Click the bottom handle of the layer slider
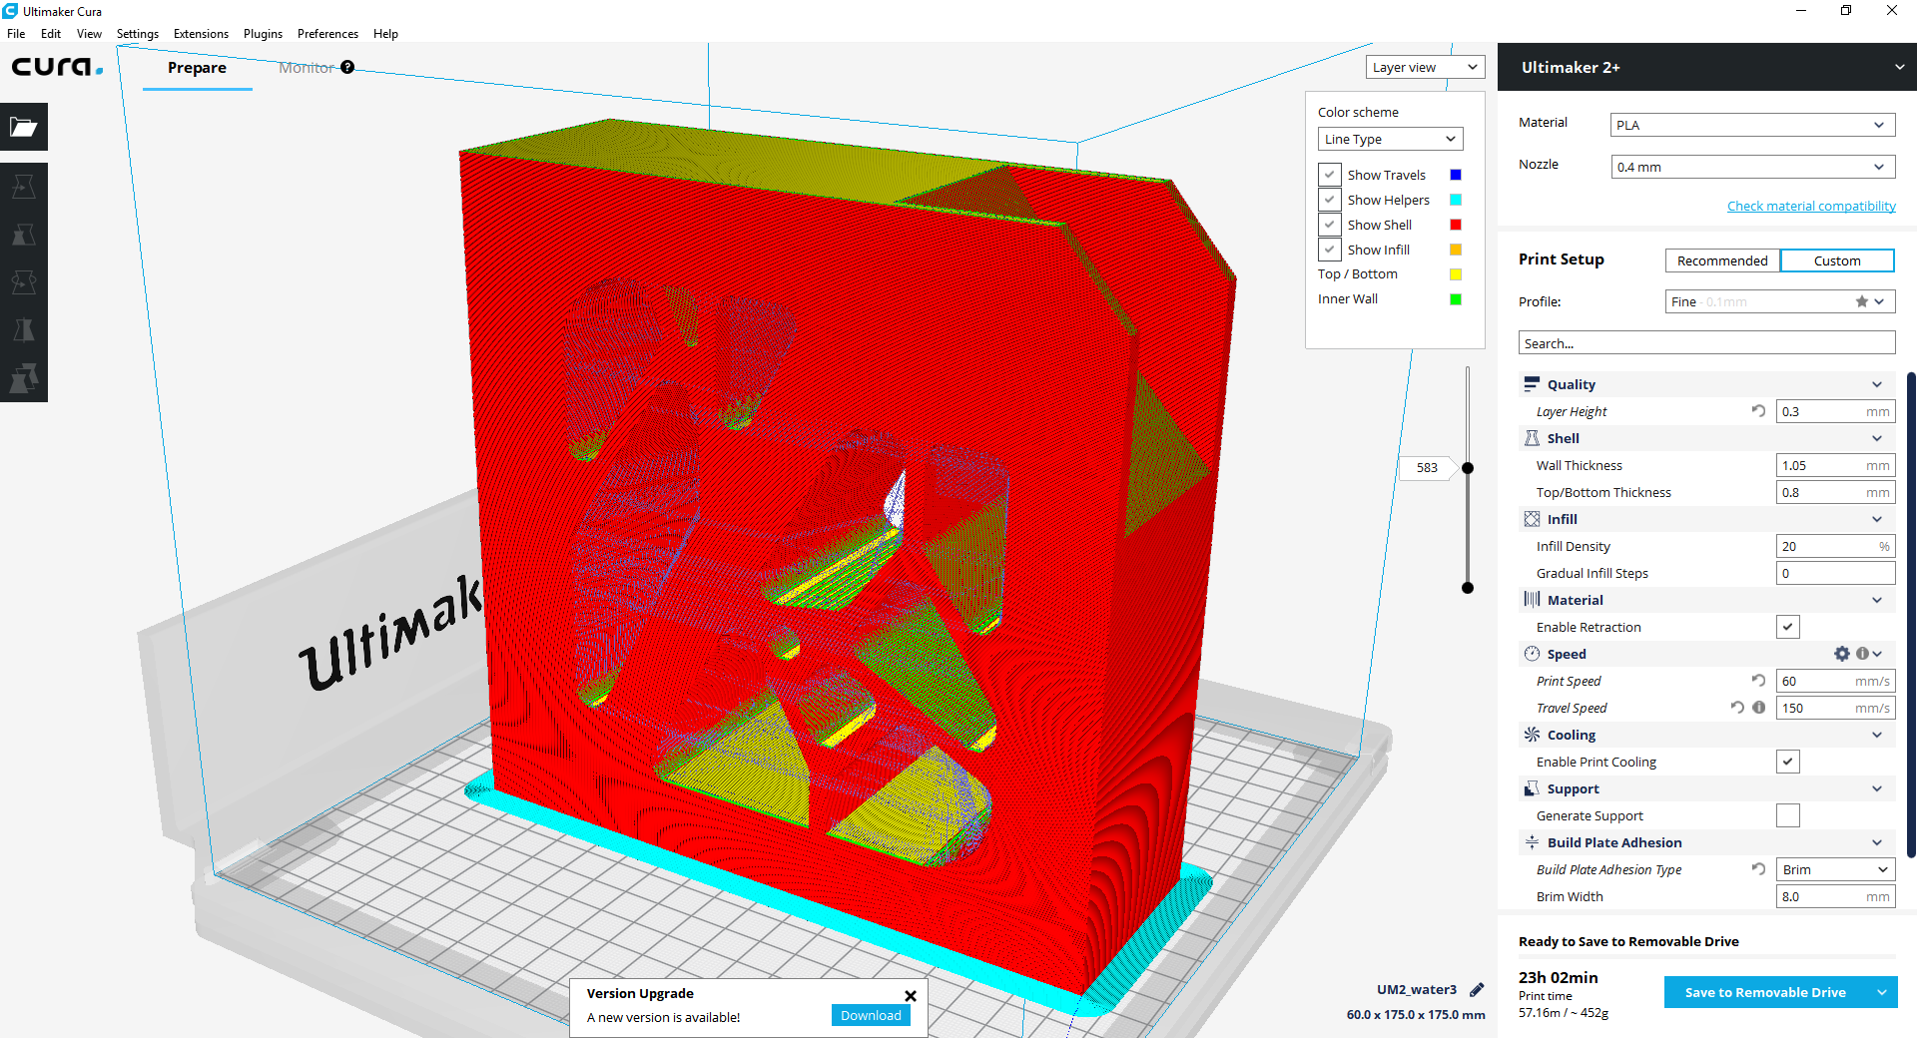1917x1038 pixels. pos(1468,587)
